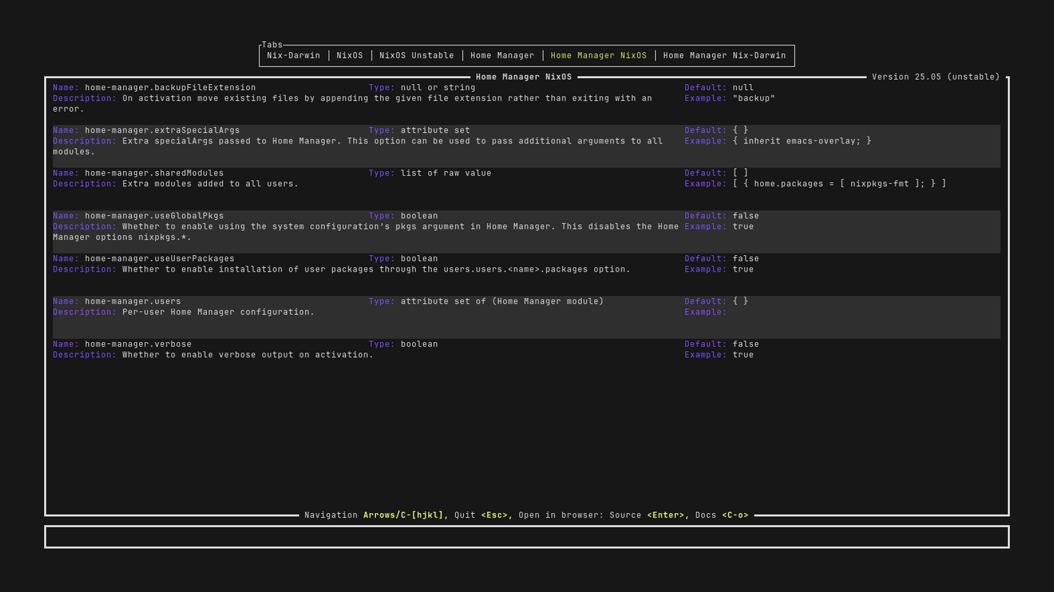Open the Home Manager Nix-Darwin tab
The height and width of the screenshot is (592, 1054).
724,56
